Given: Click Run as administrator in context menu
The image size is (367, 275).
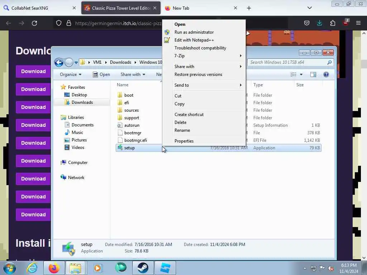Looking at the screenshot, I should [x=194, y=32].
